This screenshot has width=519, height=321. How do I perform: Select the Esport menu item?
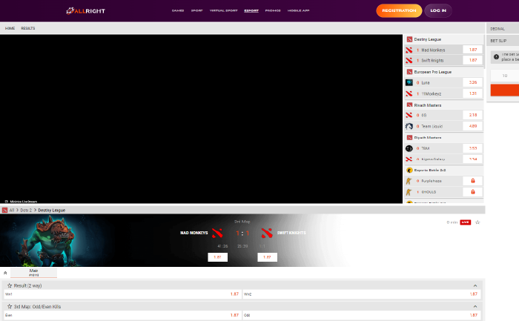coord(251,10)
